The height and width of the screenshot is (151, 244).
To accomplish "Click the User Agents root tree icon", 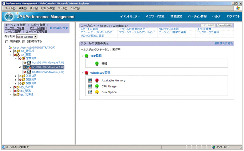I will pos(10,47).
